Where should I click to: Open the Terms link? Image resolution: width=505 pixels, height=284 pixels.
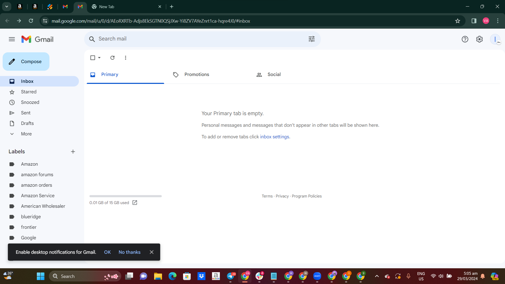coord(267,196)
